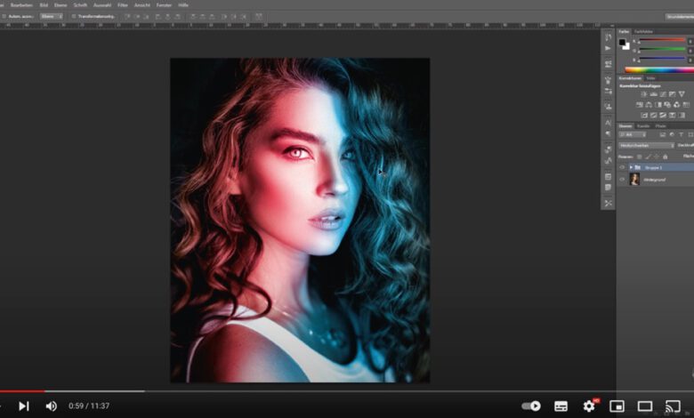The height and width of the screenshot is (418, 694).
Task: Open the Clone Source stamp panel icon
Action: (608, 107)
